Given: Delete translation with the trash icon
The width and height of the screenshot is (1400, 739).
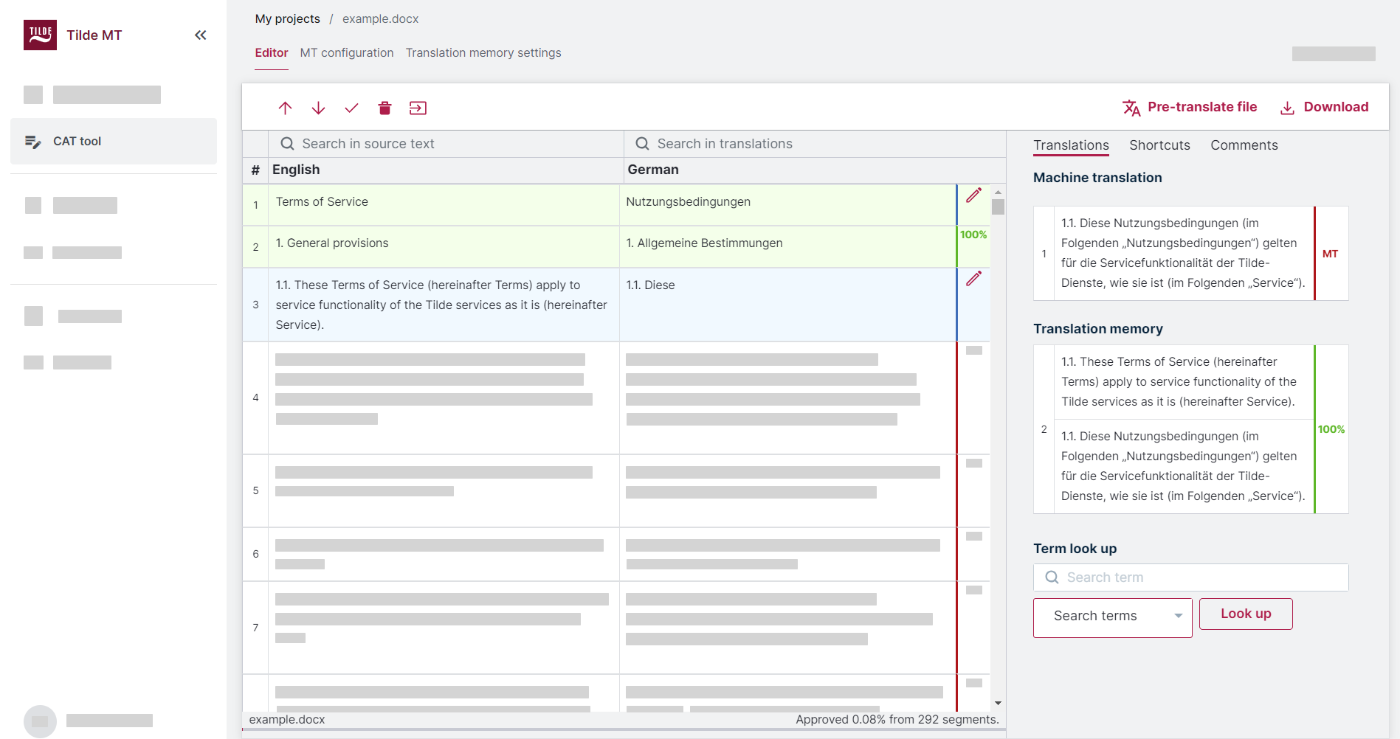Looking at the screenshot, I should click(385, 108).
